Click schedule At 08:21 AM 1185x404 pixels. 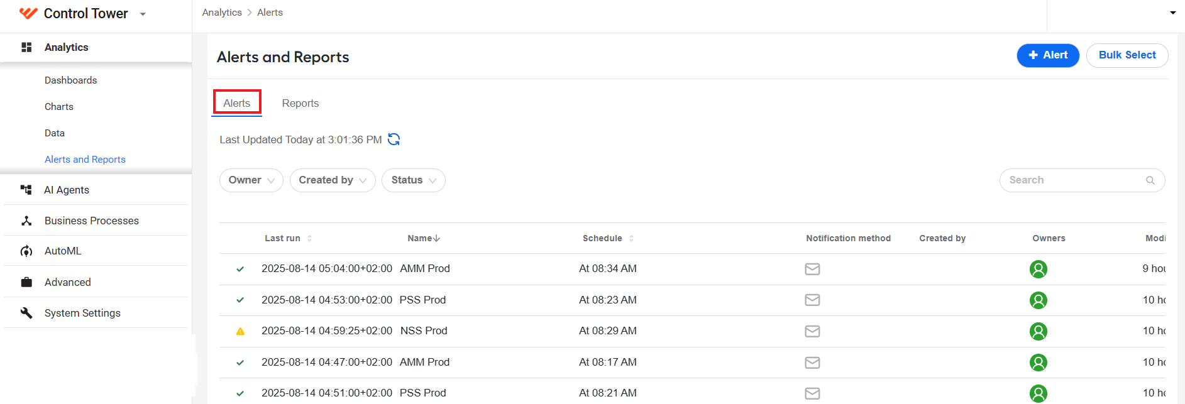tap(608, 393)
